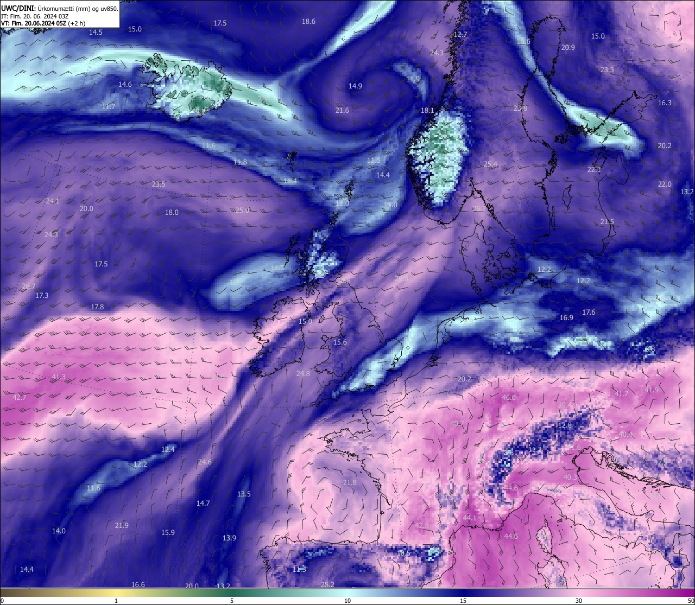Select the 21.8 value over western France
The height and width of the screenshot is (605, 695).
click(350, 483)
